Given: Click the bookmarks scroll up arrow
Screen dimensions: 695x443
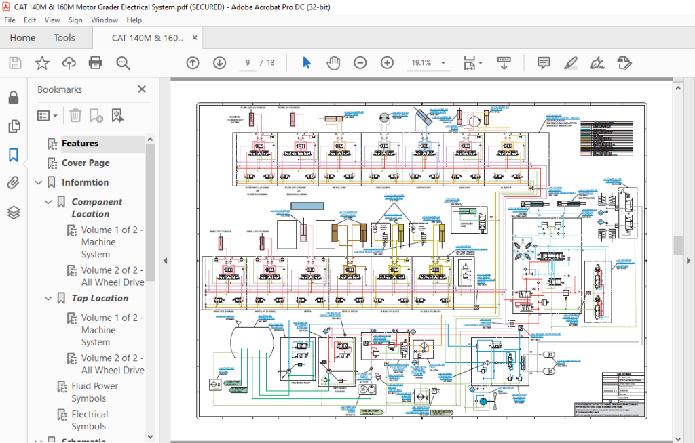Looking at the screenshot, I should [150, 139].
